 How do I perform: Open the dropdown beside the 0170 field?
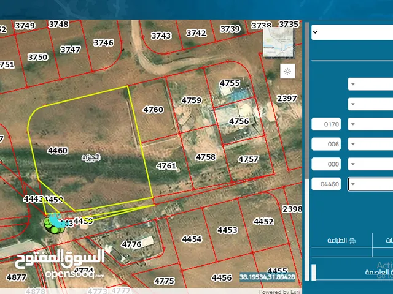[370, 124]
